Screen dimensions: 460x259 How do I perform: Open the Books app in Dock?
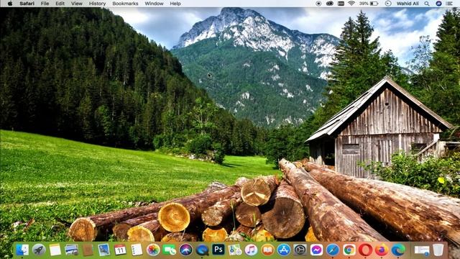(267, 250)
